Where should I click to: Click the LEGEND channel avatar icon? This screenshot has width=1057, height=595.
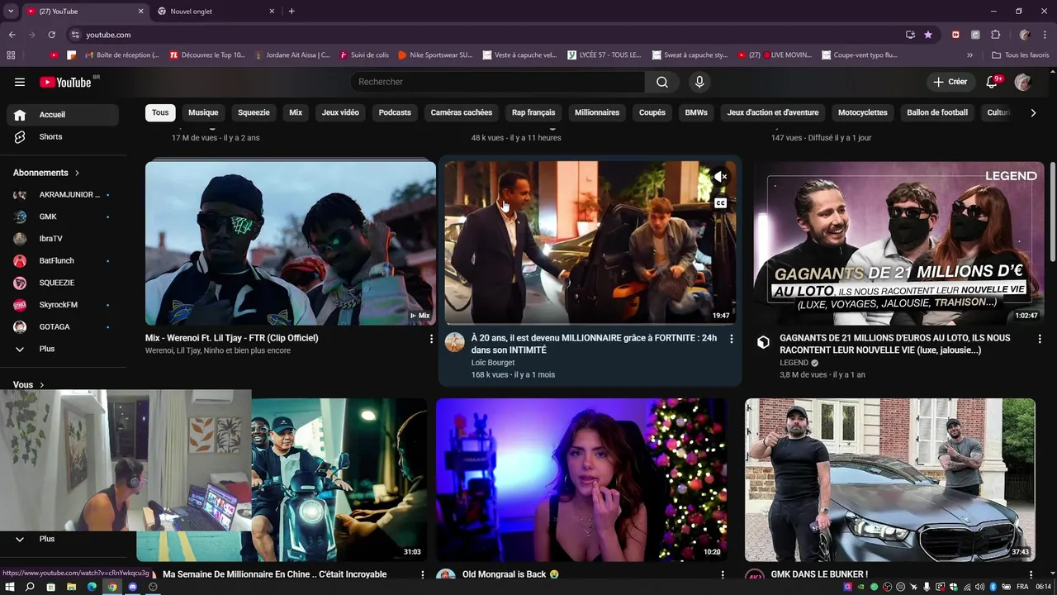click(763, 342)
